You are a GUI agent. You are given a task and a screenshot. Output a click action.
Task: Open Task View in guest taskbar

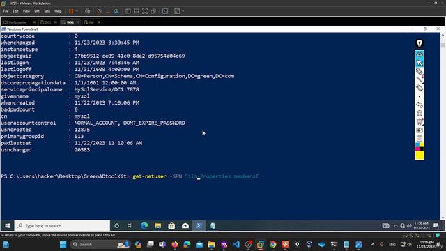(130, 226)
